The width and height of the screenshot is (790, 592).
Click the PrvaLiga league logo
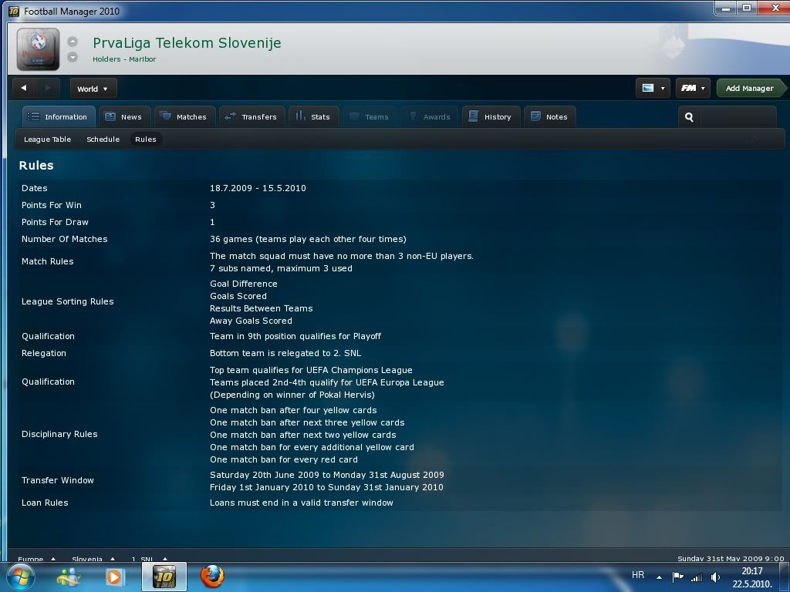click(38, 50)
